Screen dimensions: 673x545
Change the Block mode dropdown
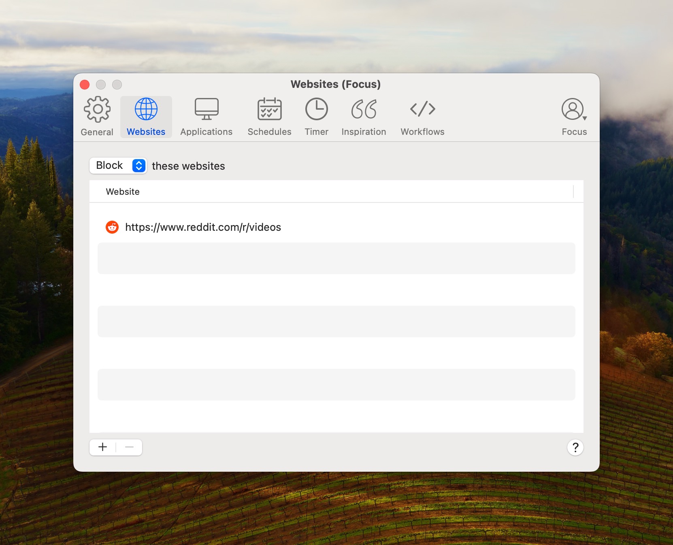click(x=118, y=166)
